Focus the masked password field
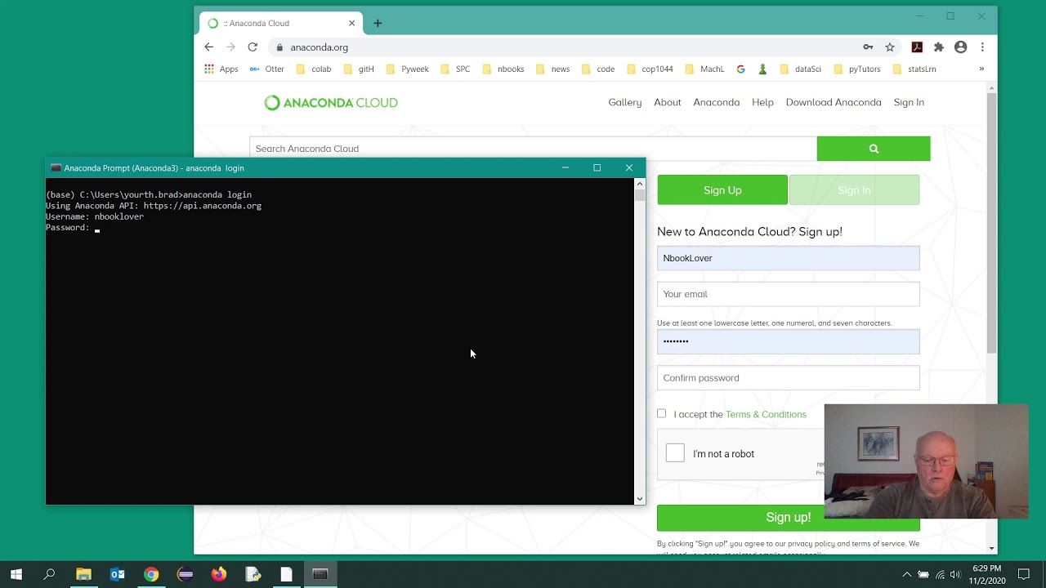 (789, 341)
